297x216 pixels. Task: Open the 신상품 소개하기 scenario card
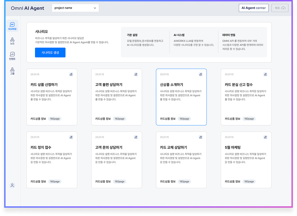[181, 97]
